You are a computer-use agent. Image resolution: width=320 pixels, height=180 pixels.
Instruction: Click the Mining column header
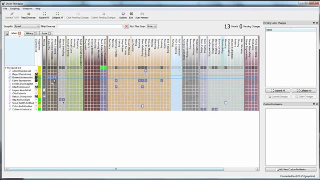point(44,51)
